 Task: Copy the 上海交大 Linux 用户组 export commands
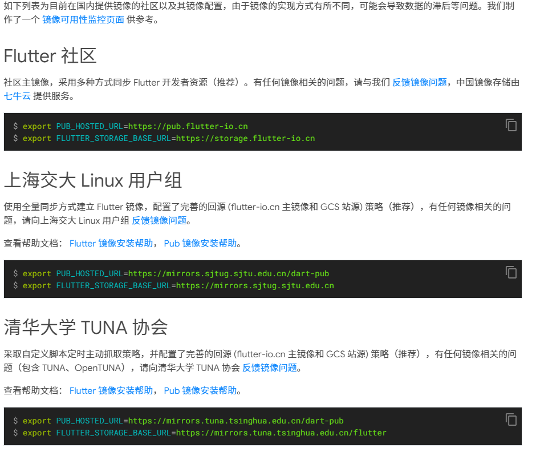(x=511, y=272)
